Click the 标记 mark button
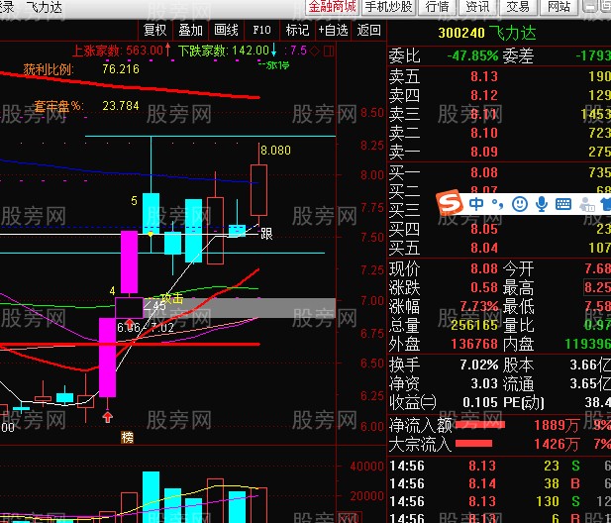The image size is (611, 523). click(297, 30)
